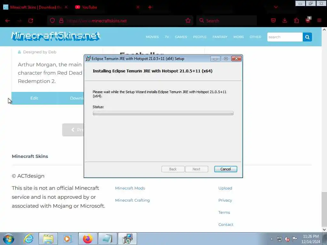The height and width of the screenshot is (245, 327).
Task: Click Edit on the Arthur Morgan skin
Action: coord(34,98)
